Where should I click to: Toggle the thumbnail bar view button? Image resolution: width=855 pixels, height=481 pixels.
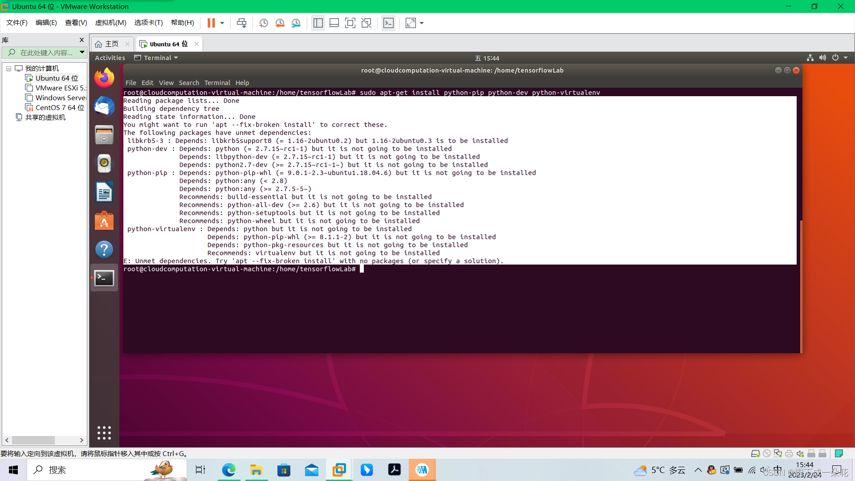pyautogui.click(x=334, y=23)
